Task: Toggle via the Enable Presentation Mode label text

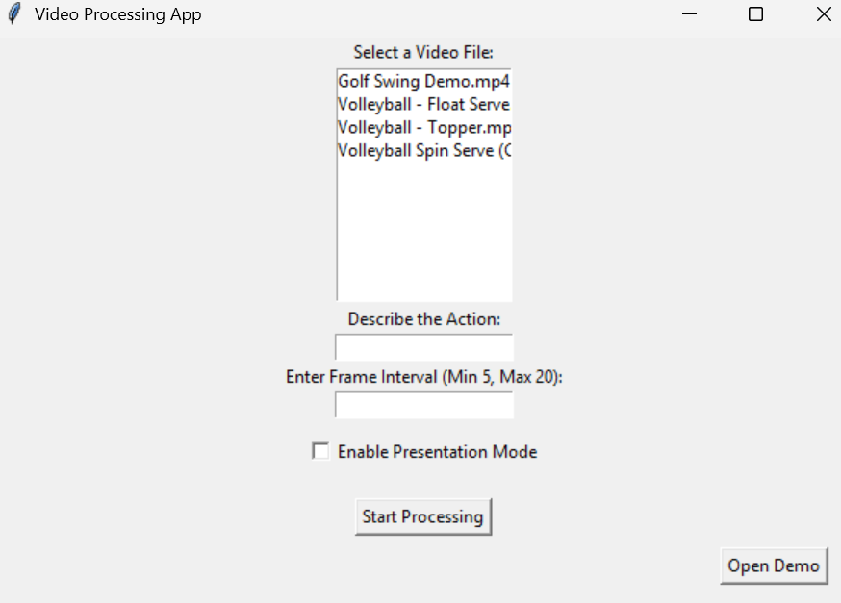Action: [437, 452]
